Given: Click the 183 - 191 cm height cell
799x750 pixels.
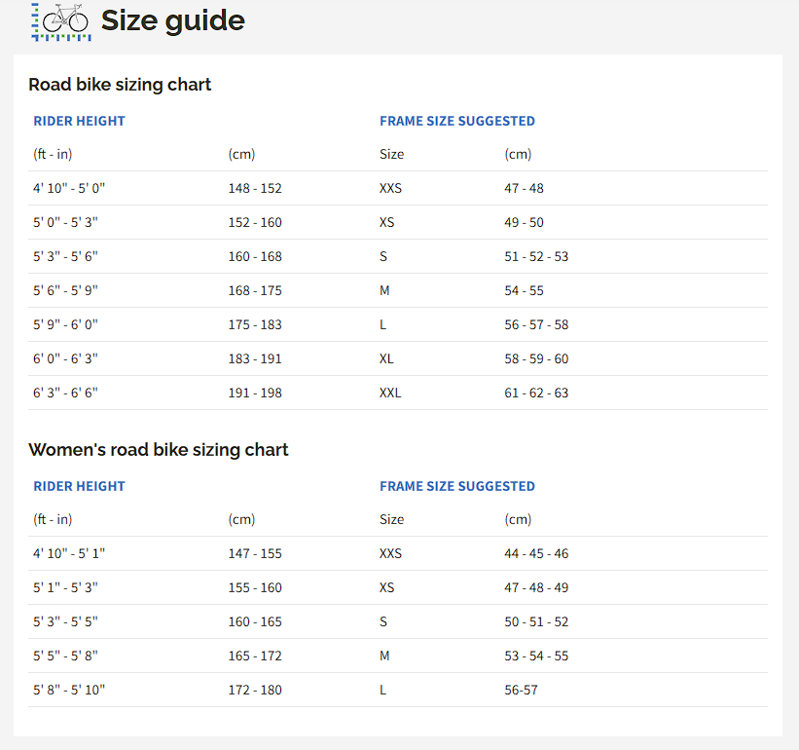Looking at the screenshot, I should pyautogui.click(x=254, y=358).
